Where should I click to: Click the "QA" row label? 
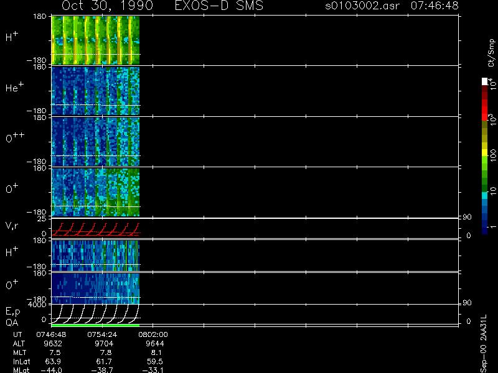pos(12,322)
